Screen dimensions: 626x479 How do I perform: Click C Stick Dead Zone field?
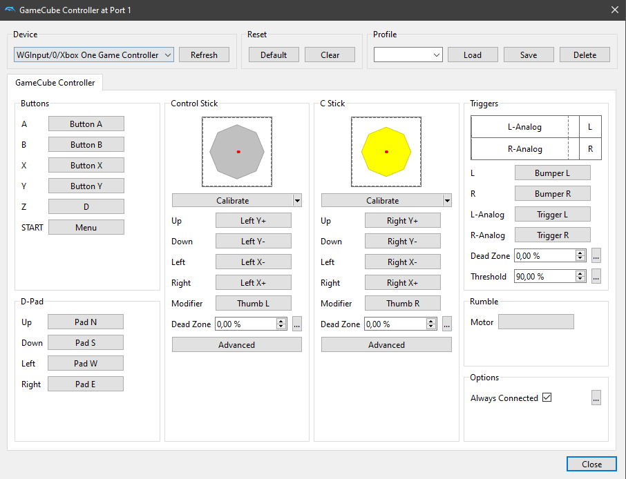(395, 324)
